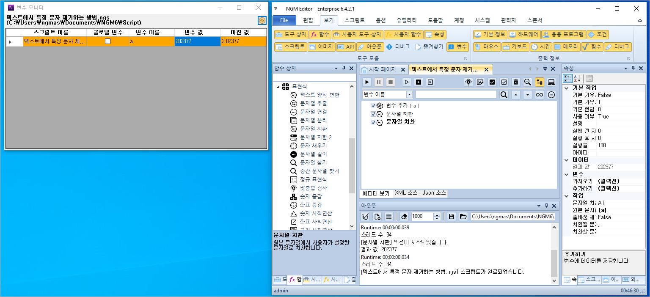Click the eraser icon in Output panel
650x297 pixels.
click(x=404, y=216)
